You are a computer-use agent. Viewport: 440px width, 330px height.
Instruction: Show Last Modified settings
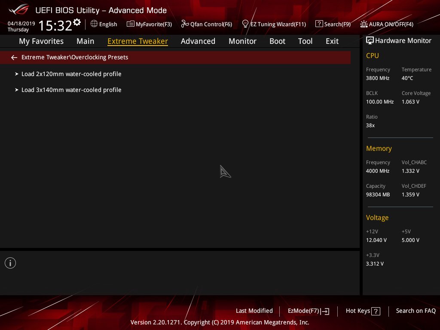pos(254,311)
